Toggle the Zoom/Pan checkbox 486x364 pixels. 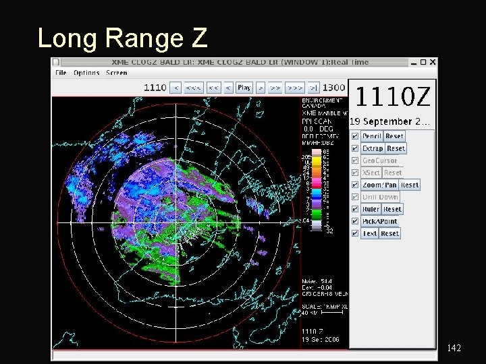pyautogui.click(x=355, y=185)
